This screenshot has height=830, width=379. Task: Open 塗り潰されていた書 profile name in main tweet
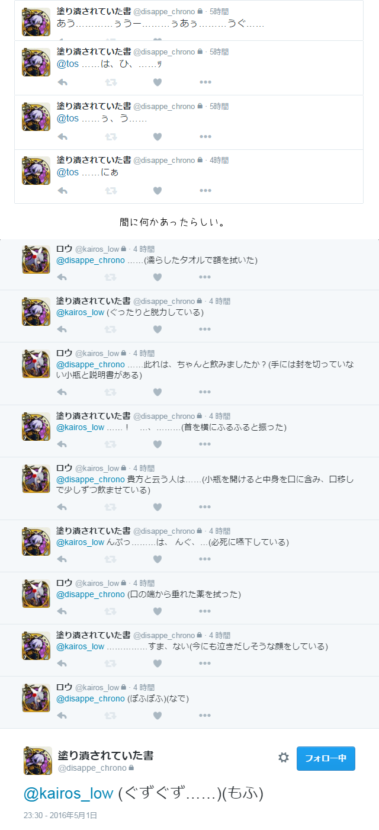(105, 755)
